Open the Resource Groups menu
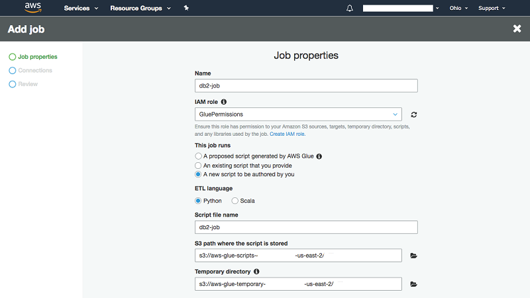 click(x=140, y=8)
